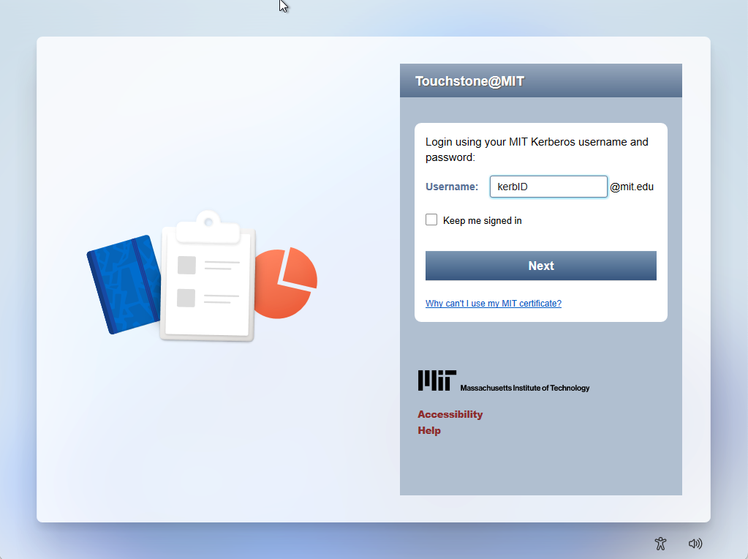Click the Next button
Screen dimensions: 748x559
[541, 266]
